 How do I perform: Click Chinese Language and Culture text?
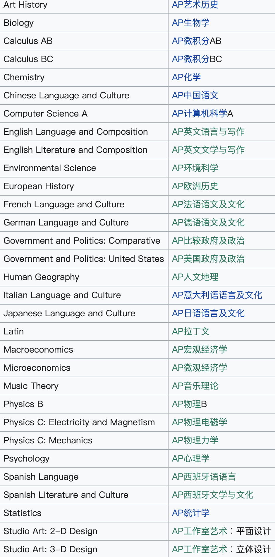click(x=66, y=95)
